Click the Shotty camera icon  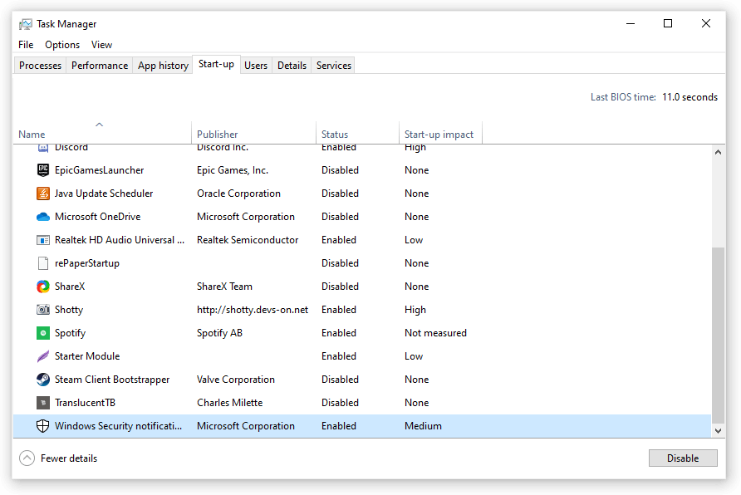coord(43,310)
